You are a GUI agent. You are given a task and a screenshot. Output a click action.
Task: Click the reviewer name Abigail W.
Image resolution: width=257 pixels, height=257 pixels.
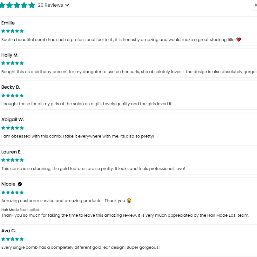12,119
